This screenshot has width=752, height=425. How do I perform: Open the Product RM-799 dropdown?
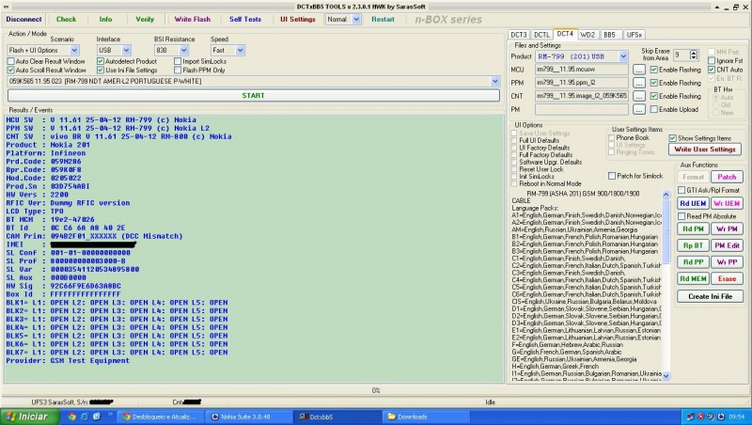623,56
